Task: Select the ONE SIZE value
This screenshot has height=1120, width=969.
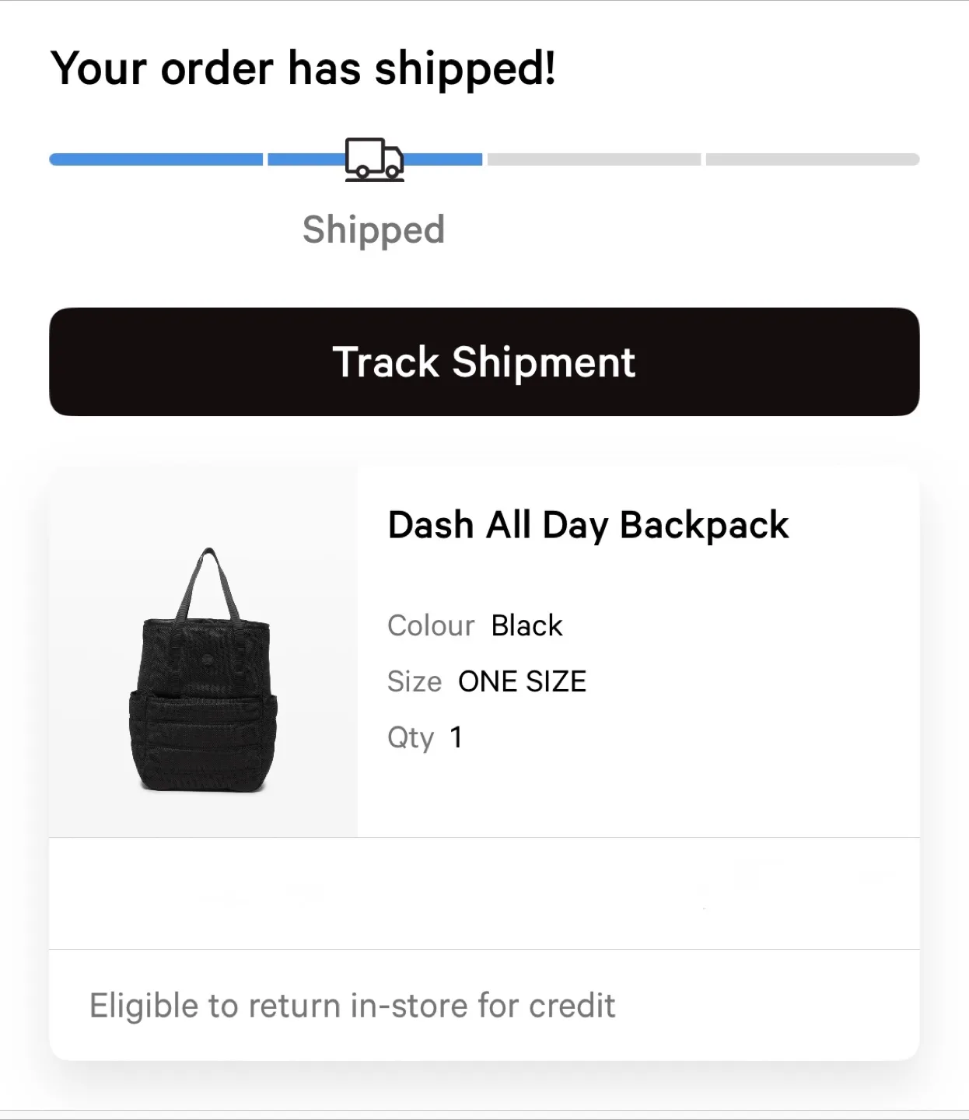Action: [x=522, y=681]
